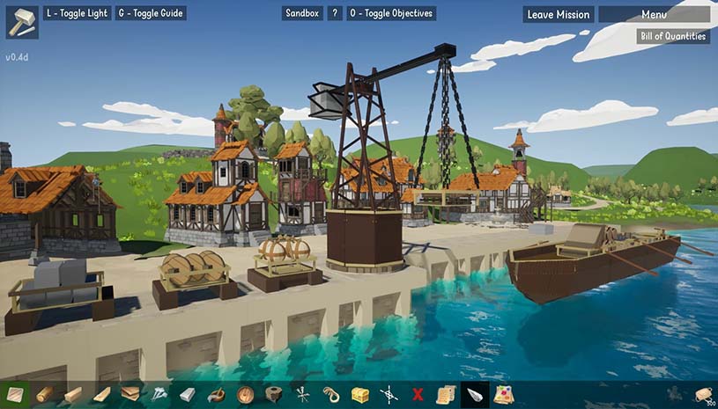Open the Menu button
718x409 pixels.
coord(654,14)
